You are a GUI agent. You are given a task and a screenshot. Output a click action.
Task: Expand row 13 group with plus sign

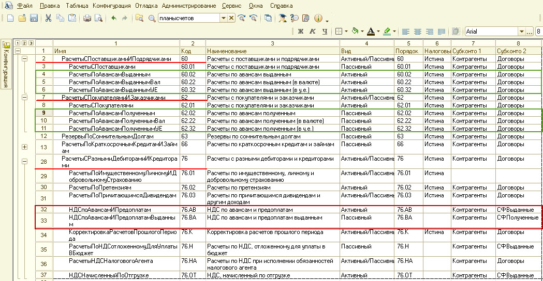point(24,147)
